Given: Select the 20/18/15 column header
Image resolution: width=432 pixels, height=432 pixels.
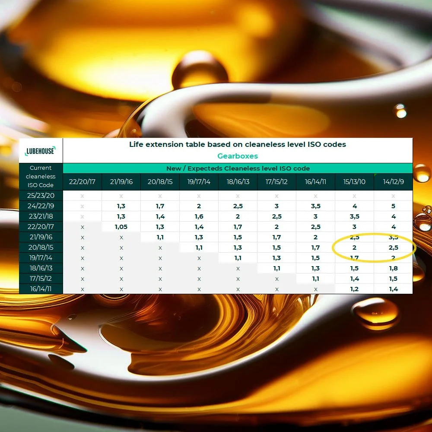Looking at the screenshot, I should [x=160, y=182].
